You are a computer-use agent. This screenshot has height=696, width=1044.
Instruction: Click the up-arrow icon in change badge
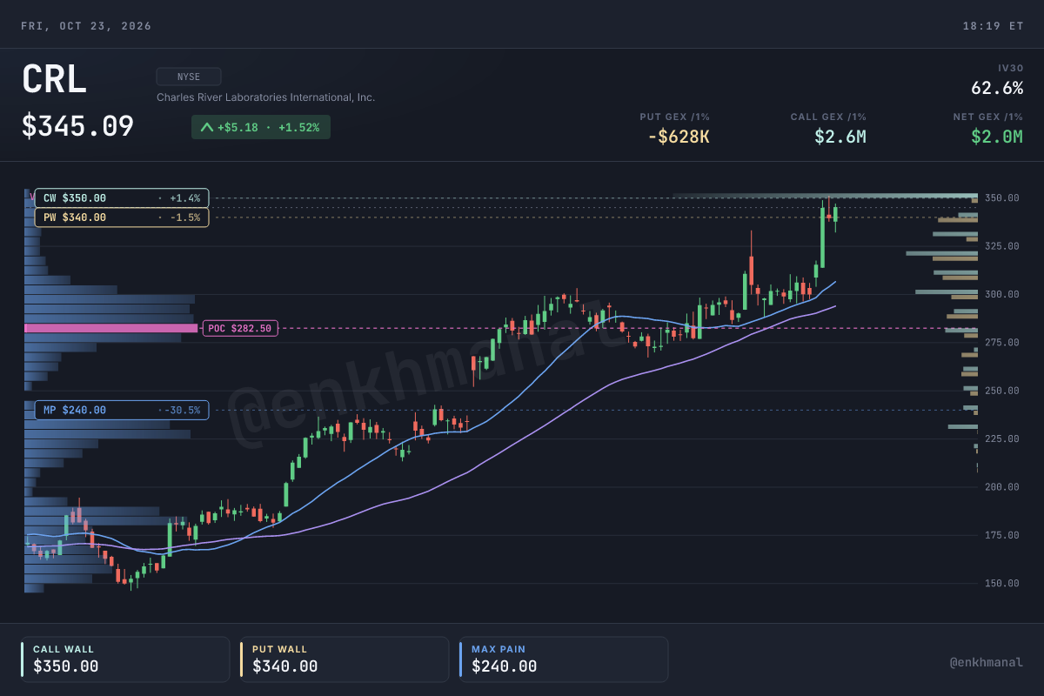tap(207, 127)
